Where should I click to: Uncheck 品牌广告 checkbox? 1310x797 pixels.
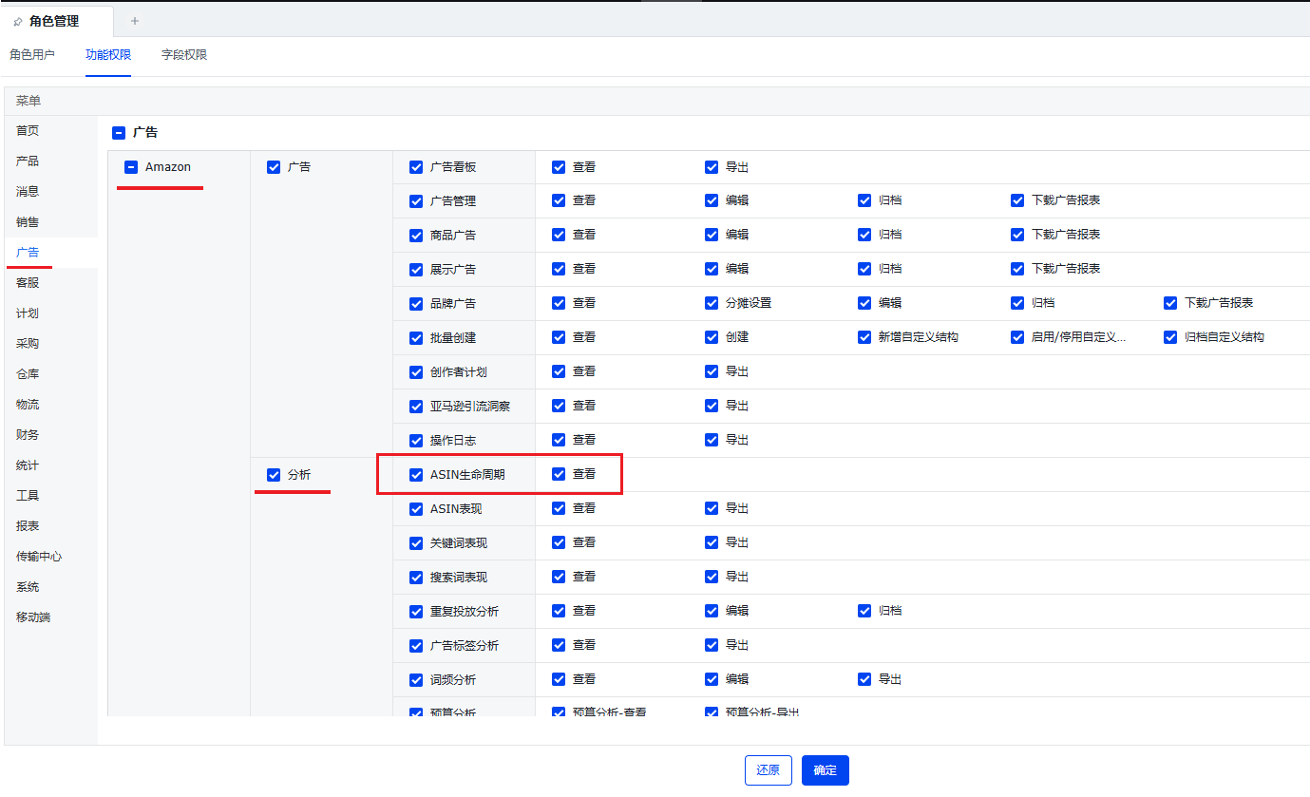click(416, 304)
